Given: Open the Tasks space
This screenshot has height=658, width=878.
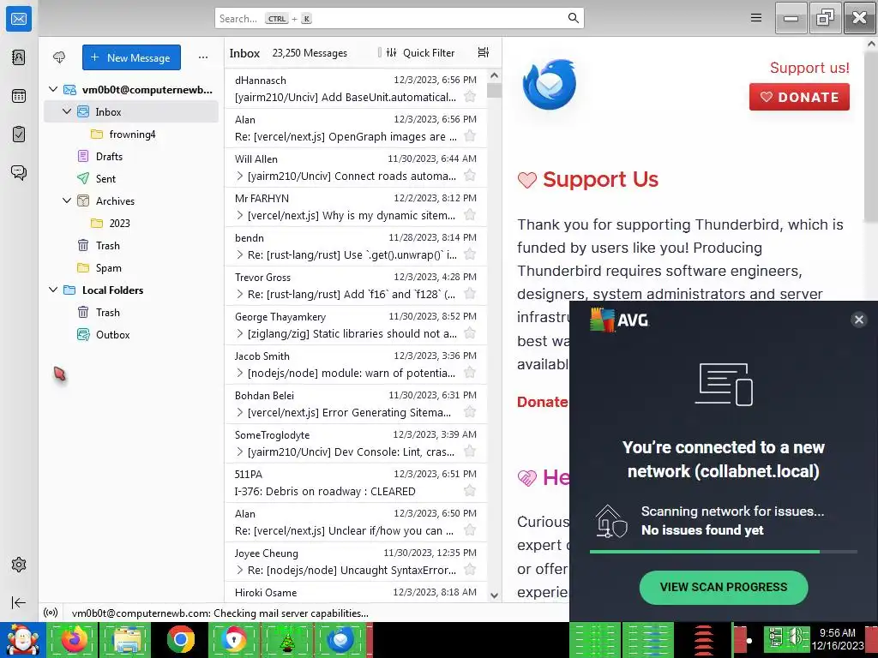Looking at the screenshot, I should tap(19, 135).
